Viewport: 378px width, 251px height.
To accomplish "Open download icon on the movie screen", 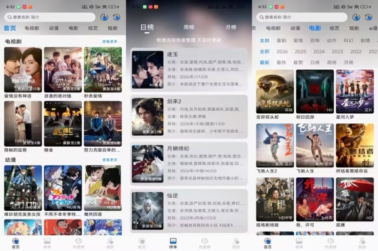I will tap(356, 18).
